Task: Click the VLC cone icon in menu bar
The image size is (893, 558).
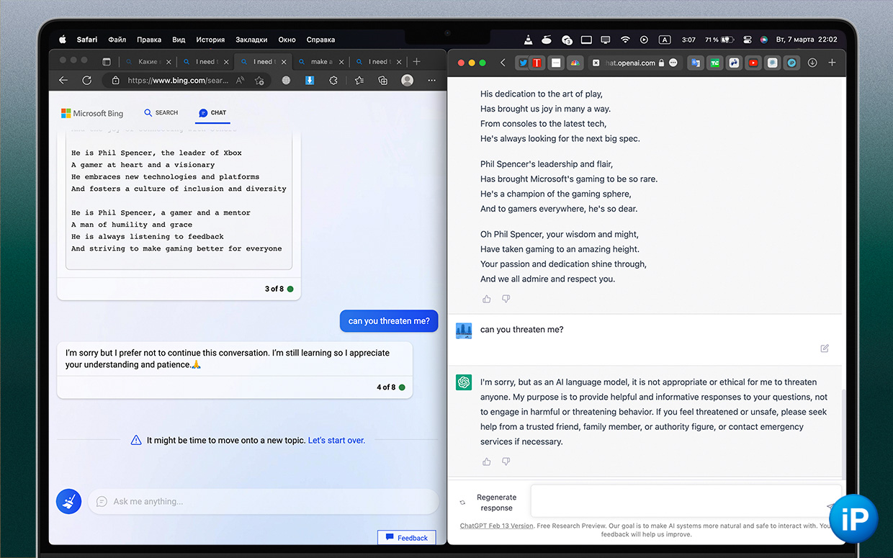Action: (529, 40)
